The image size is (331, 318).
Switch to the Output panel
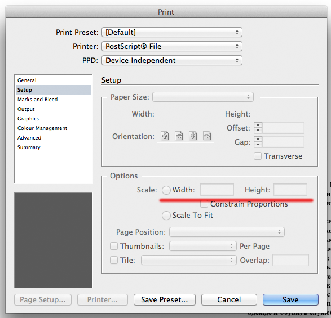[54, 109]
